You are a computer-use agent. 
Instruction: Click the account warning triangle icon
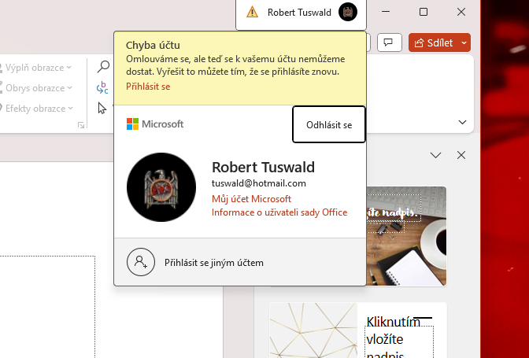pos(252,13)
